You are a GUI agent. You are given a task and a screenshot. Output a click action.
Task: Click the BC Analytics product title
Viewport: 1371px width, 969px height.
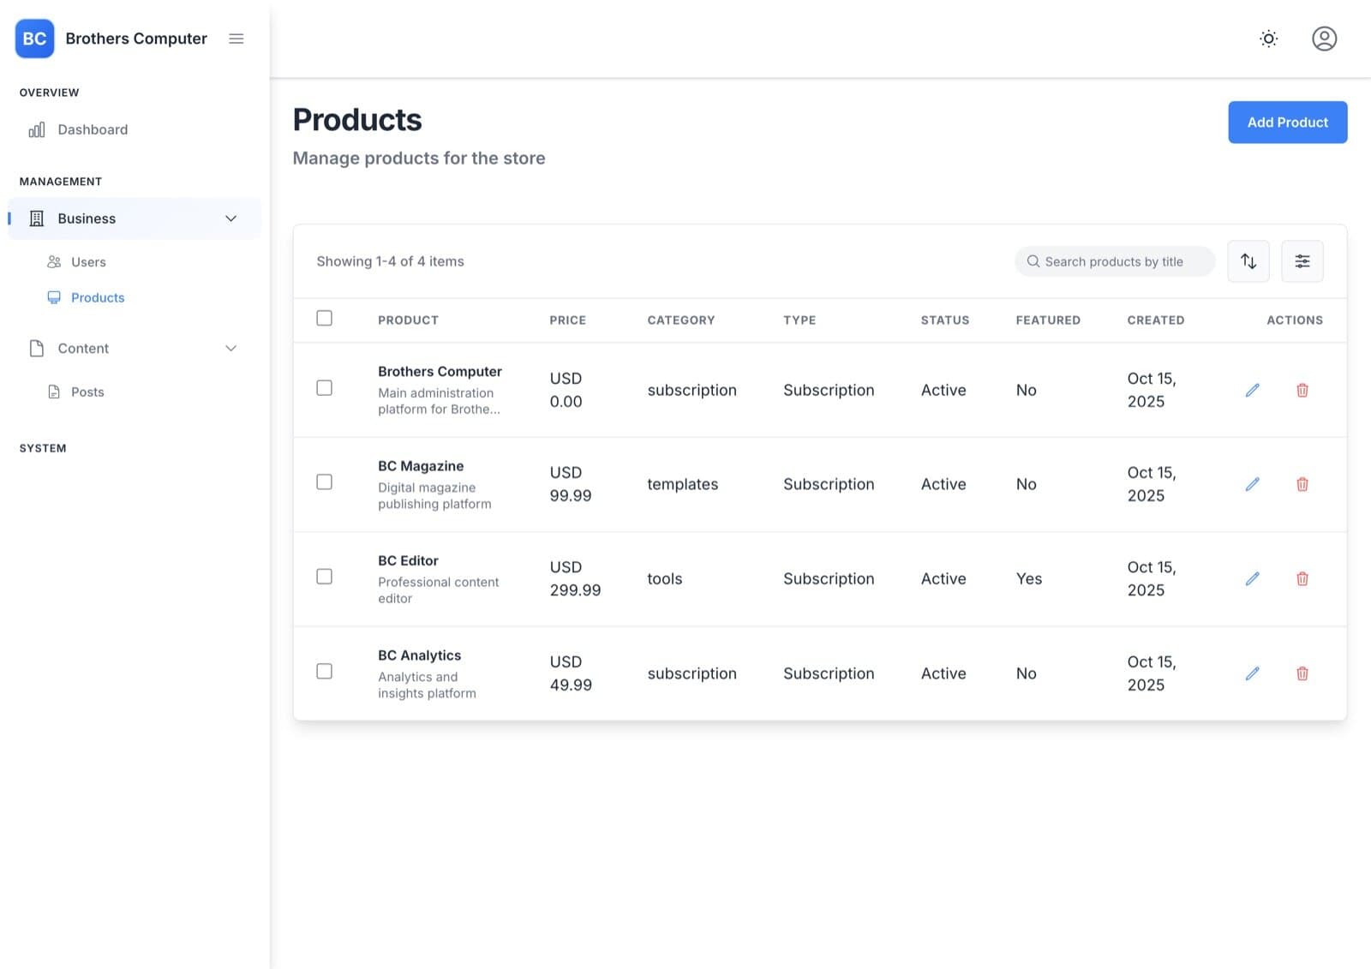[x=419, y=655]
